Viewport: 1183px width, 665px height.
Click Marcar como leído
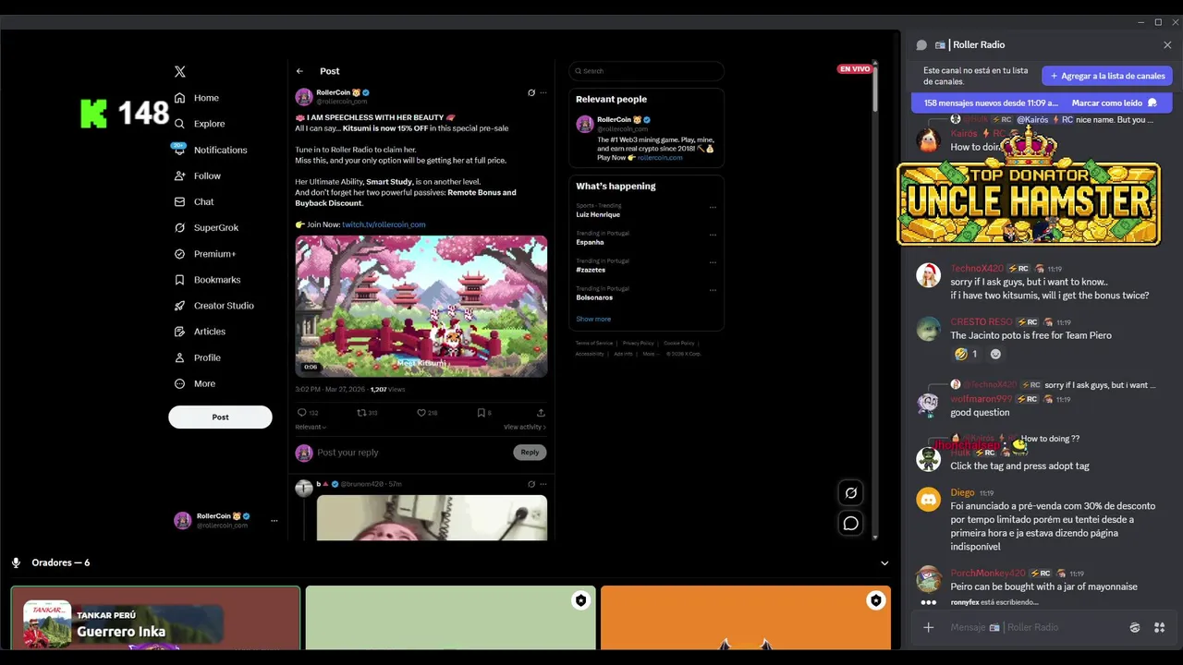1115,103
